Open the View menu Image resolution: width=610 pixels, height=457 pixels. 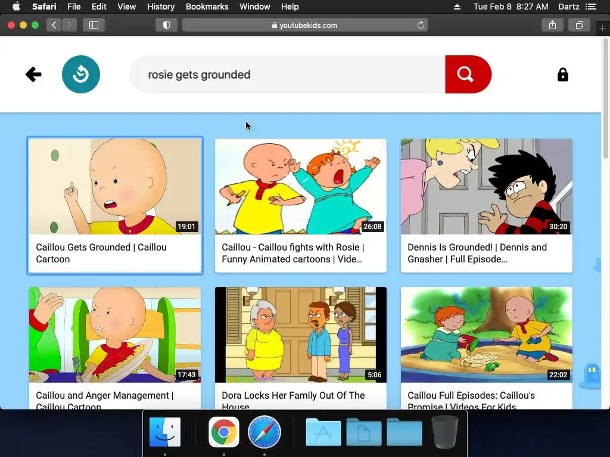click(x=126, y=7)
